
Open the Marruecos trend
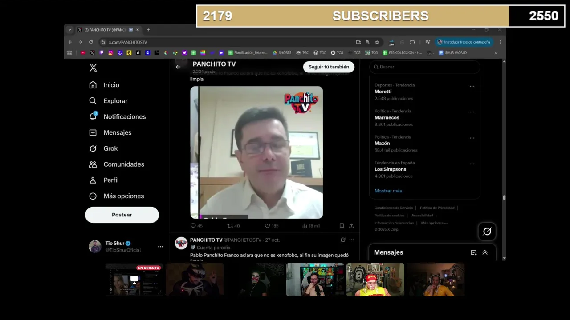coord(387,117)
